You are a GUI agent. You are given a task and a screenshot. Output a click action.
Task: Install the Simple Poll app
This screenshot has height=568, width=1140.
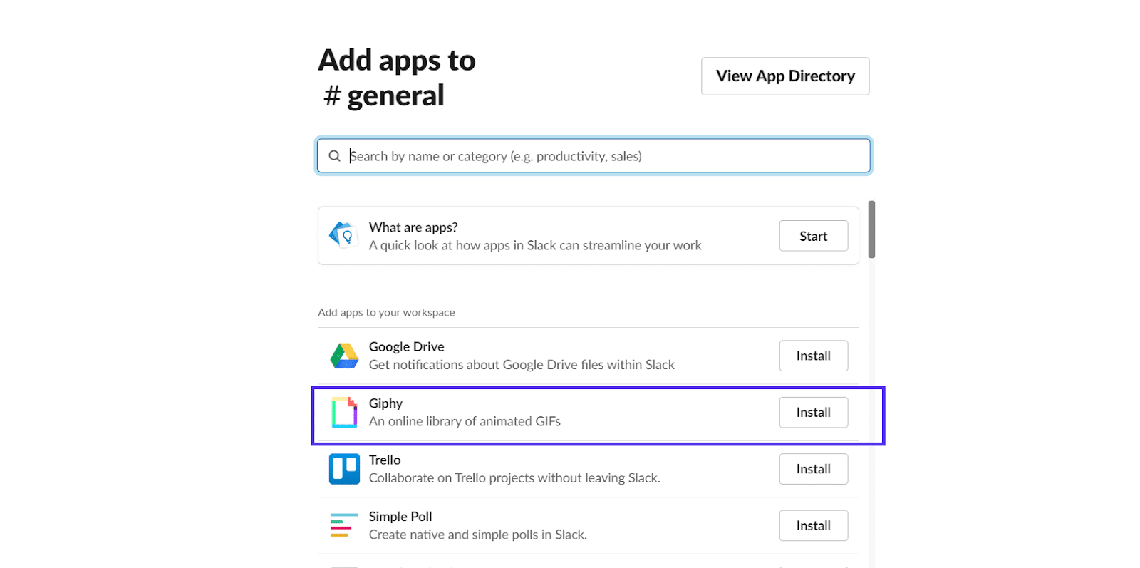click(x=813, y=525)
